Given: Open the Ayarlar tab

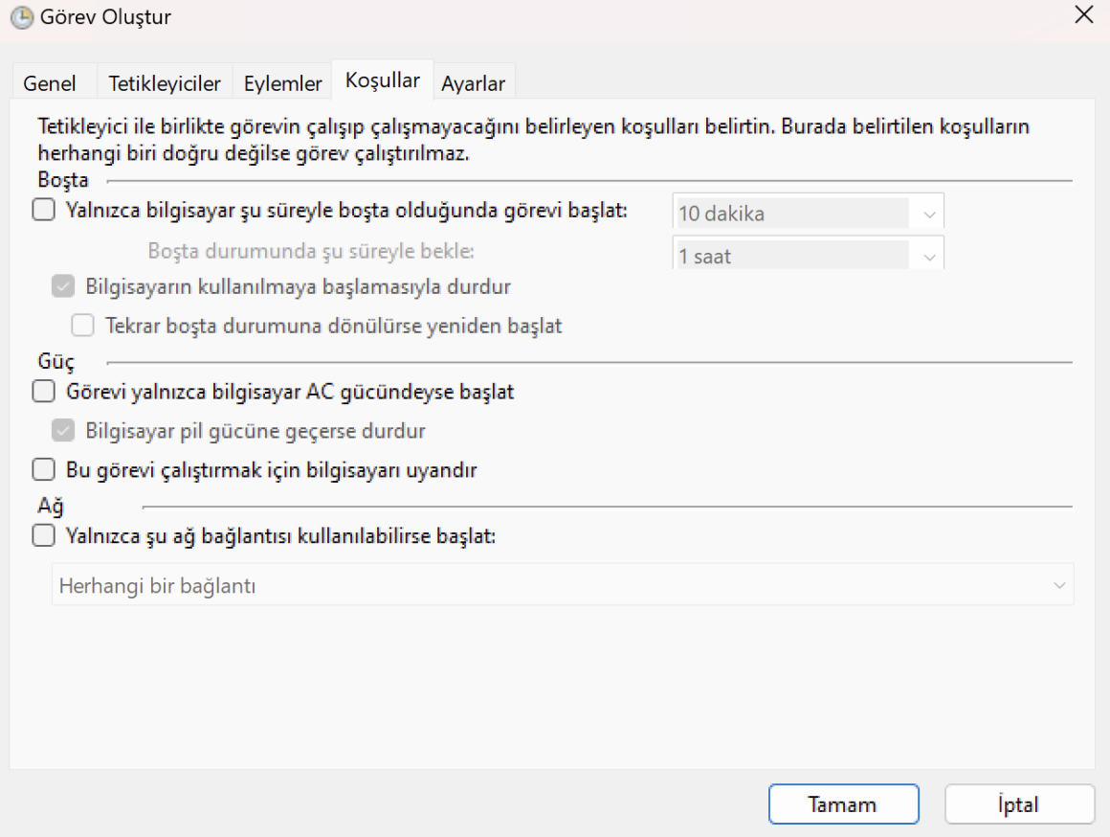Looking at the screenshot, I should (x=473, y=83).
